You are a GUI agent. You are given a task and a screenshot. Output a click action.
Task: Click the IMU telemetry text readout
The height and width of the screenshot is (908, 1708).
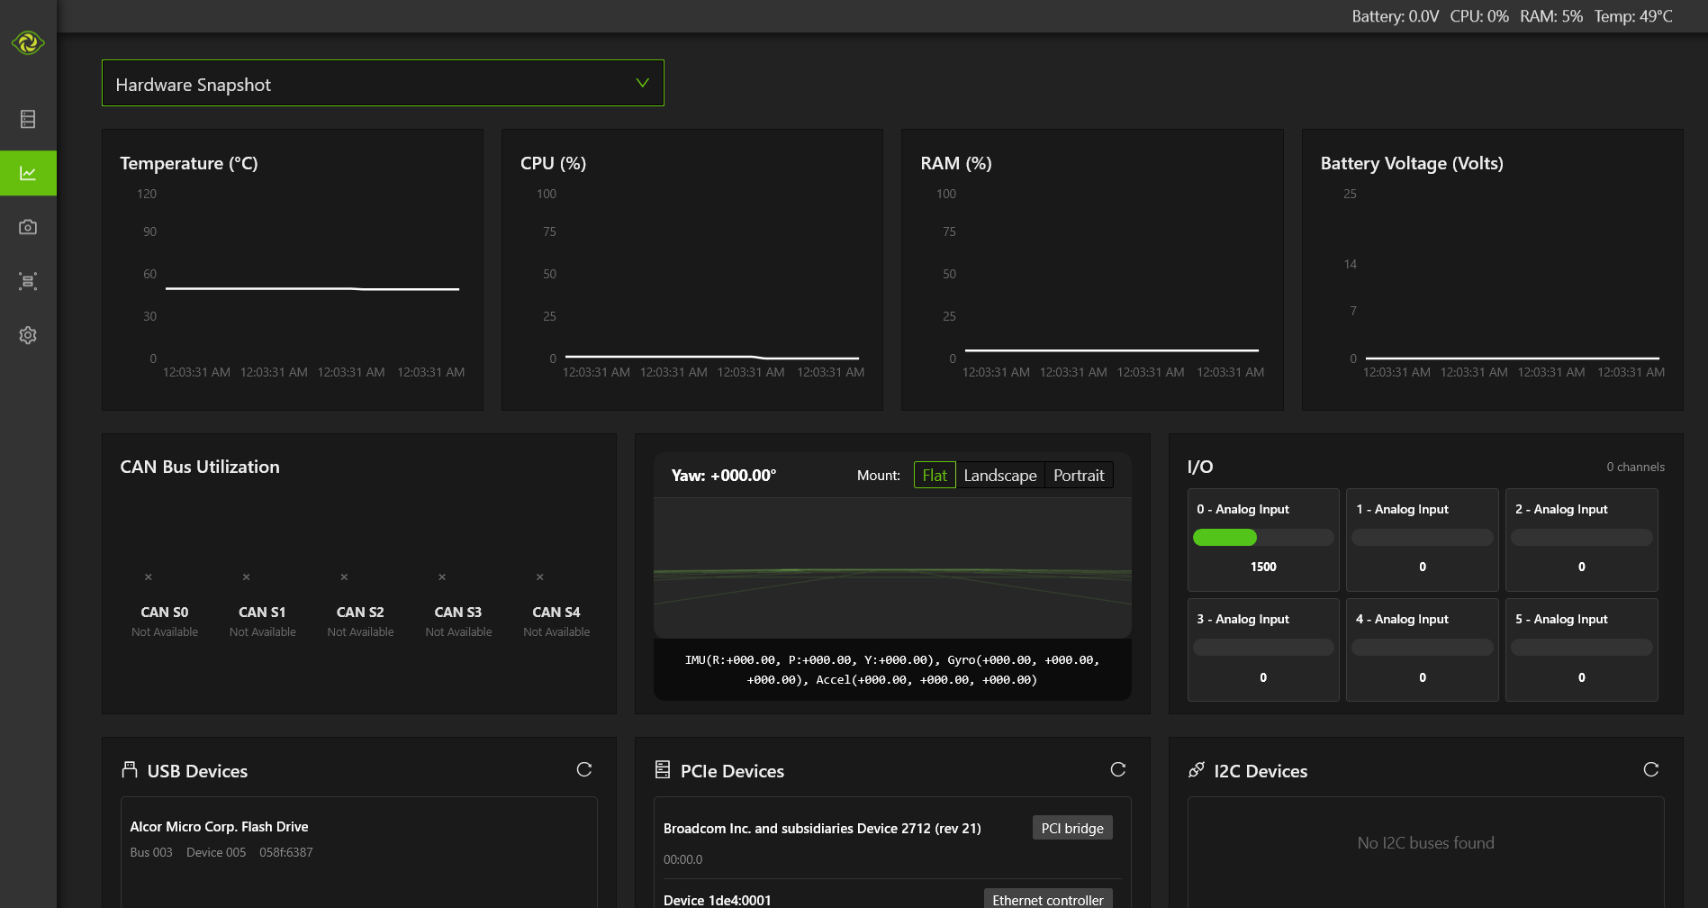pos(892,670)
